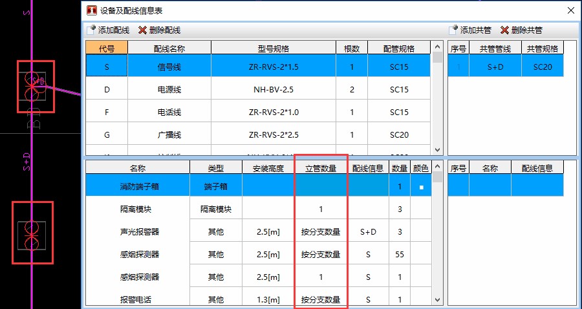Viewport: 582px width, 309px height.
Task: Click the 删除配线 red delete icon
Action: pos(142,30)
